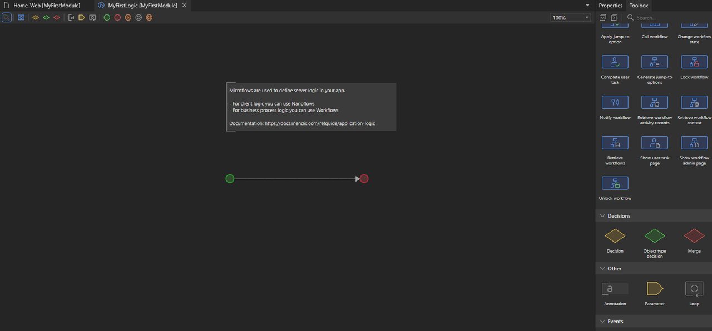The height and width of the screenshot is (331, 712).
Task: Select the red merge tool in toolbar
Action: tap(57, 17)
